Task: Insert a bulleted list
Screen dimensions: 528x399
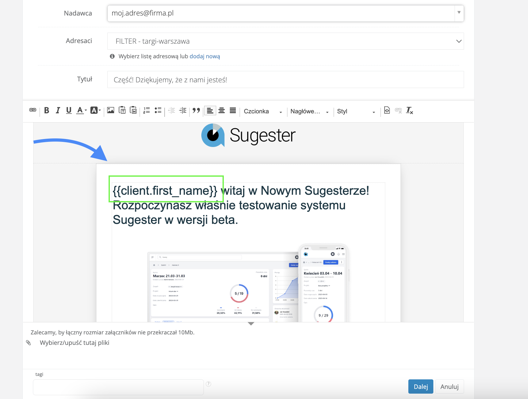Action: pos(158,110)
